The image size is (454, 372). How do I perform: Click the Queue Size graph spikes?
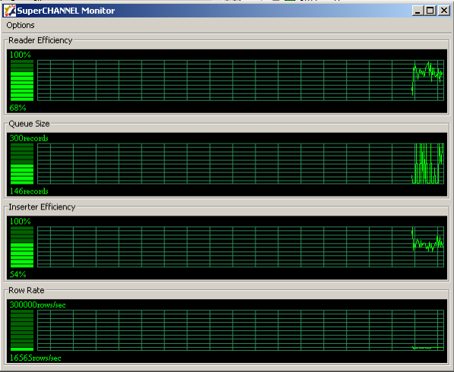[427, 163]
